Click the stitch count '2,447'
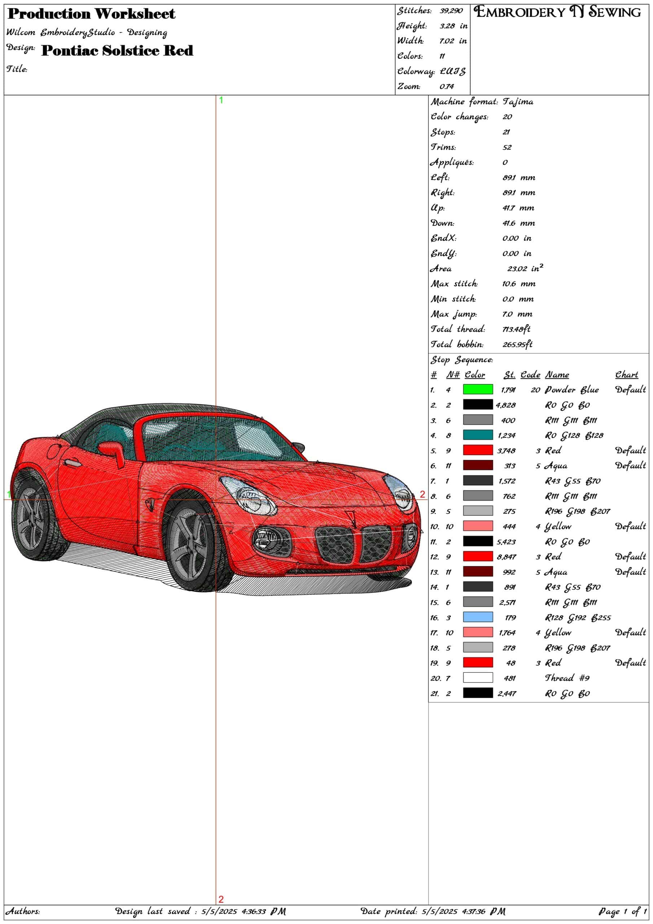 click(507, 693)
